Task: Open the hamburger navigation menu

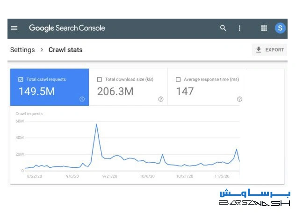Action: (x=14, y=28)
